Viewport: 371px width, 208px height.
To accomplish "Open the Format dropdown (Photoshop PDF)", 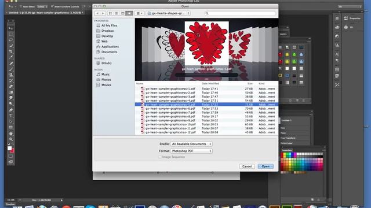I will (x=191, y=151).
